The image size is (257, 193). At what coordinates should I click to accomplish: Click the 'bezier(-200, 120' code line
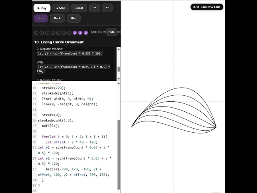click(73, 172)
